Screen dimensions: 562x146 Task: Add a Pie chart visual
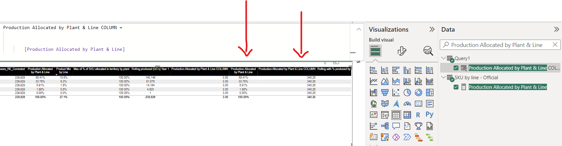407,92
